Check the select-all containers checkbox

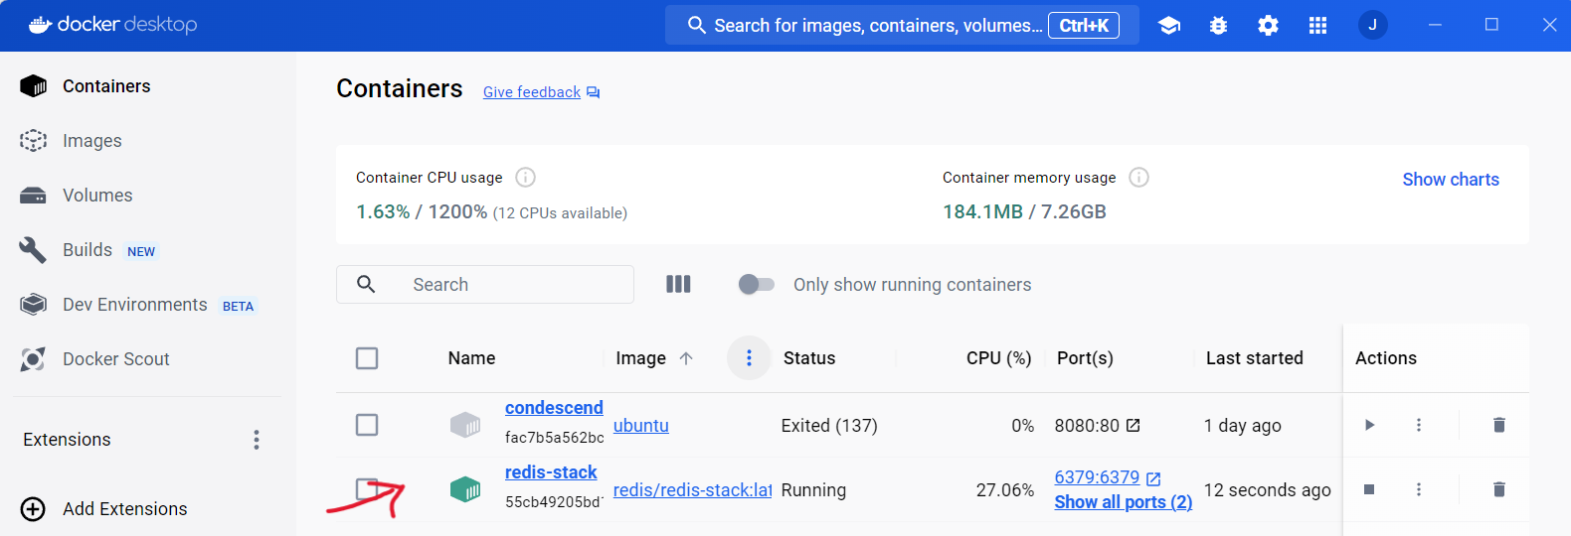(367, 358)
